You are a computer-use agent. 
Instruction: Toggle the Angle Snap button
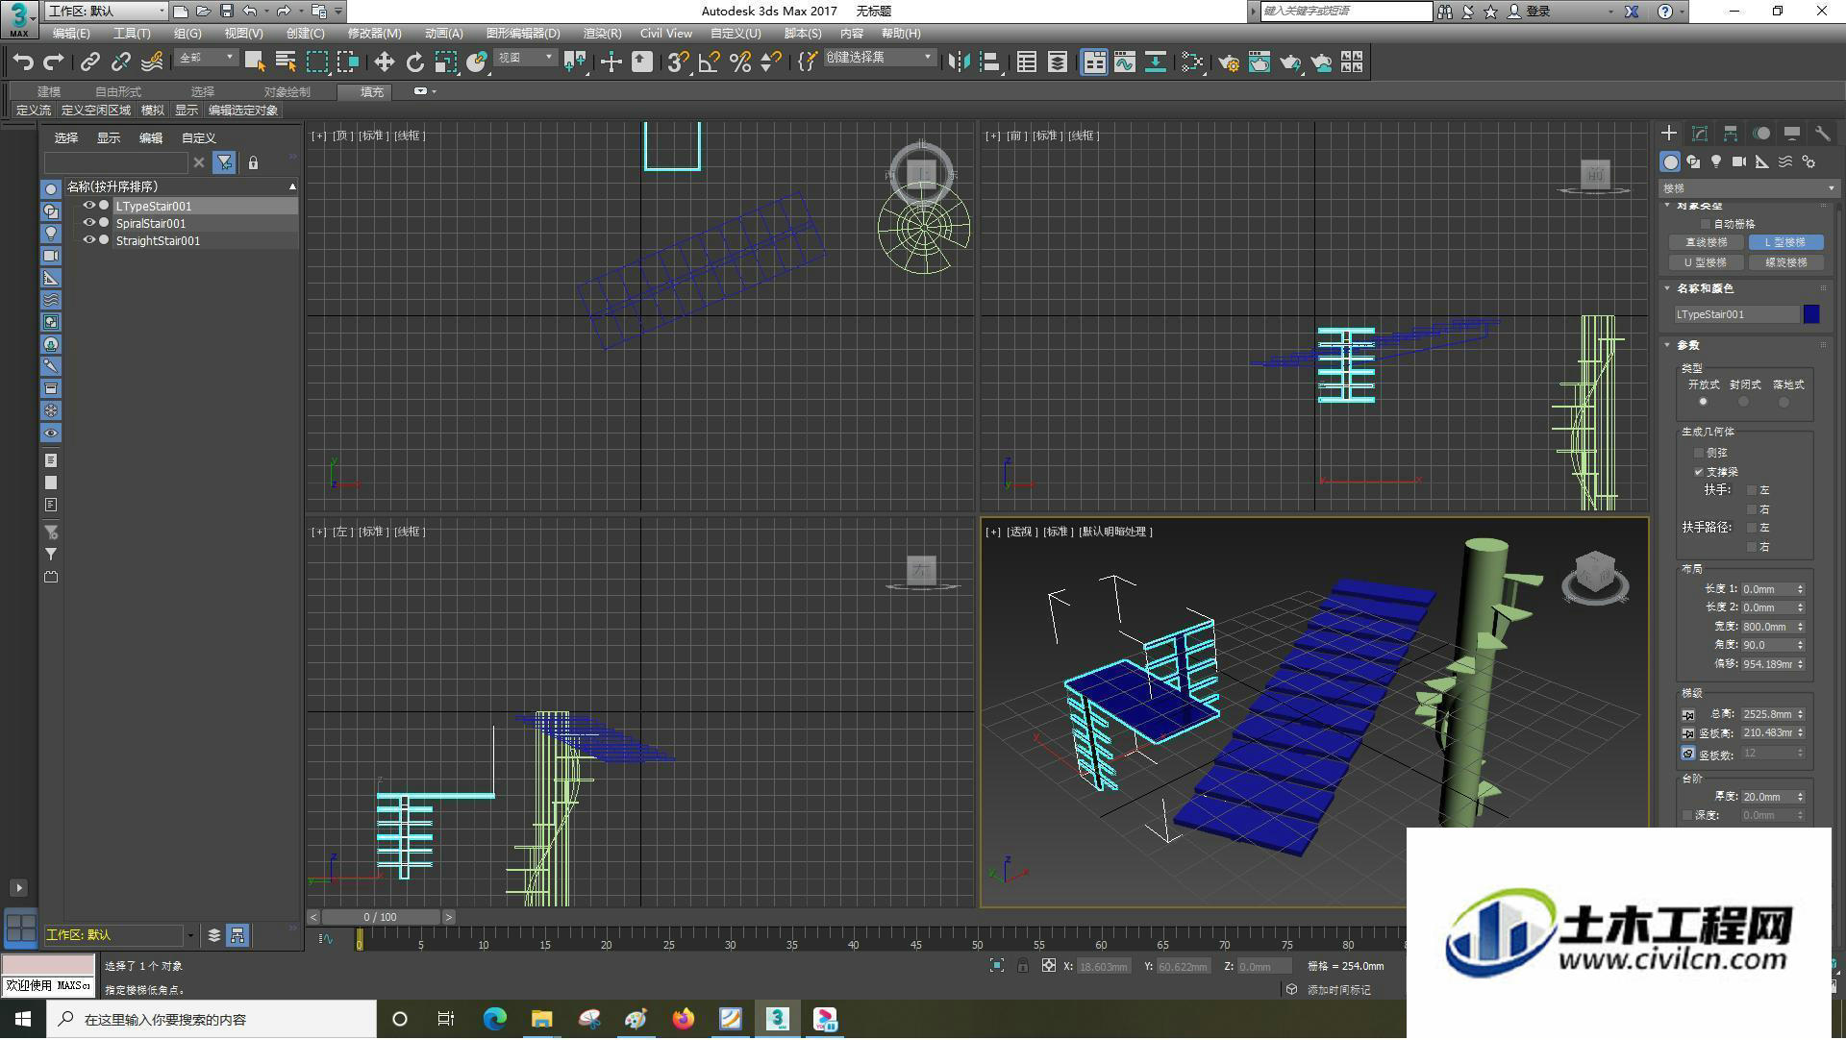(709, 62)
